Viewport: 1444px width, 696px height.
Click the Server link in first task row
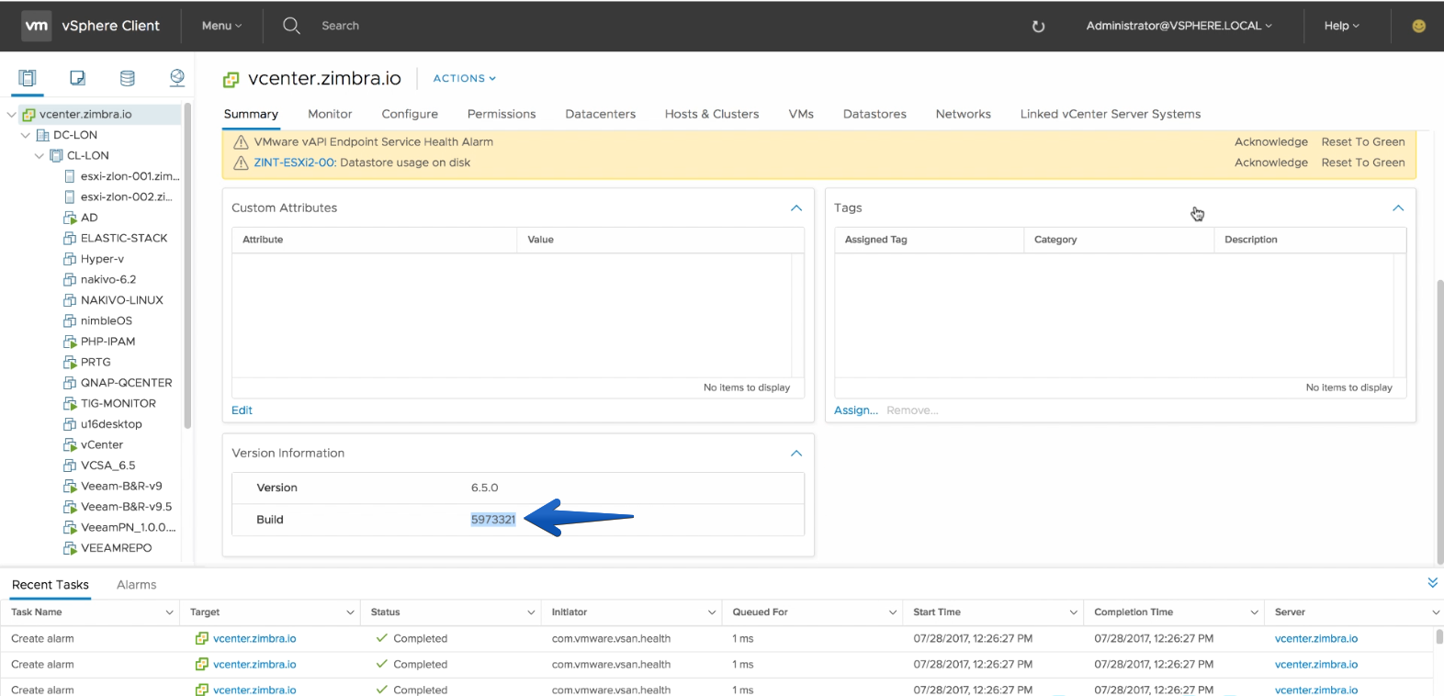1316,639
